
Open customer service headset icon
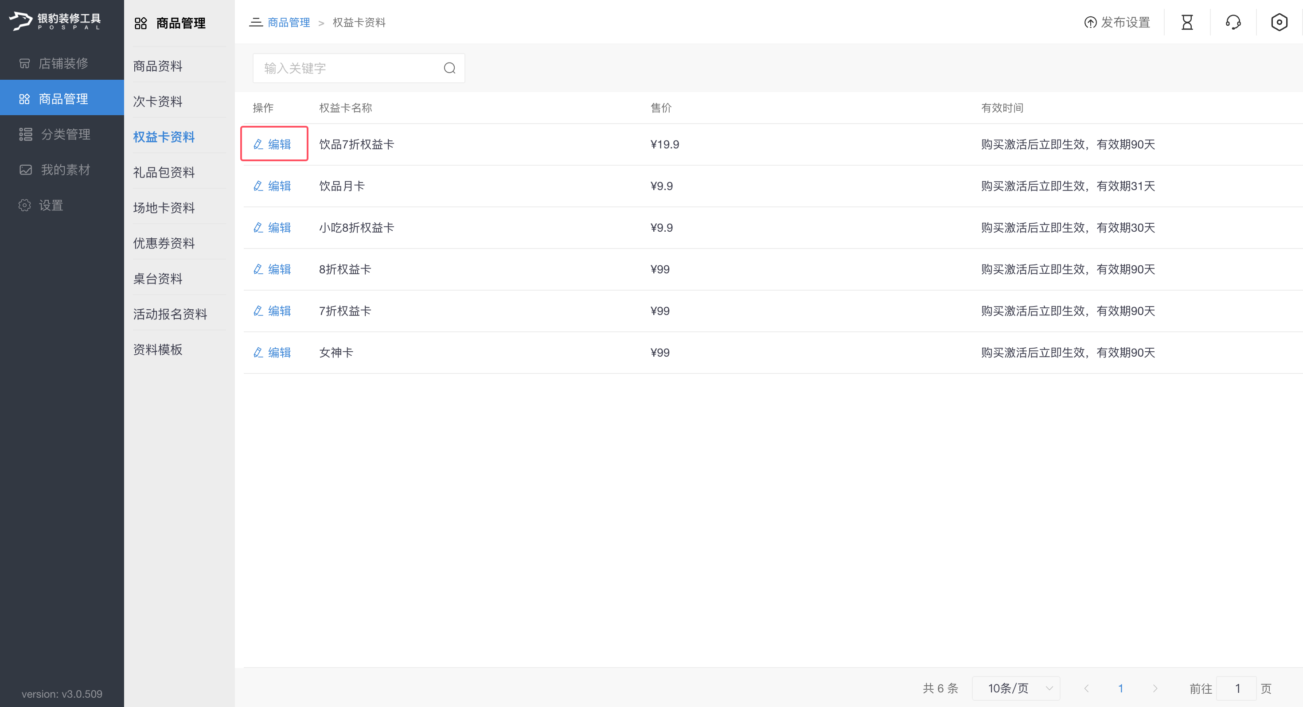click(1233, 22)
